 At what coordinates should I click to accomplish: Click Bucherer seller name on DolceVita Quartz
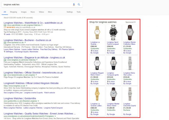(x=127, y=110)
